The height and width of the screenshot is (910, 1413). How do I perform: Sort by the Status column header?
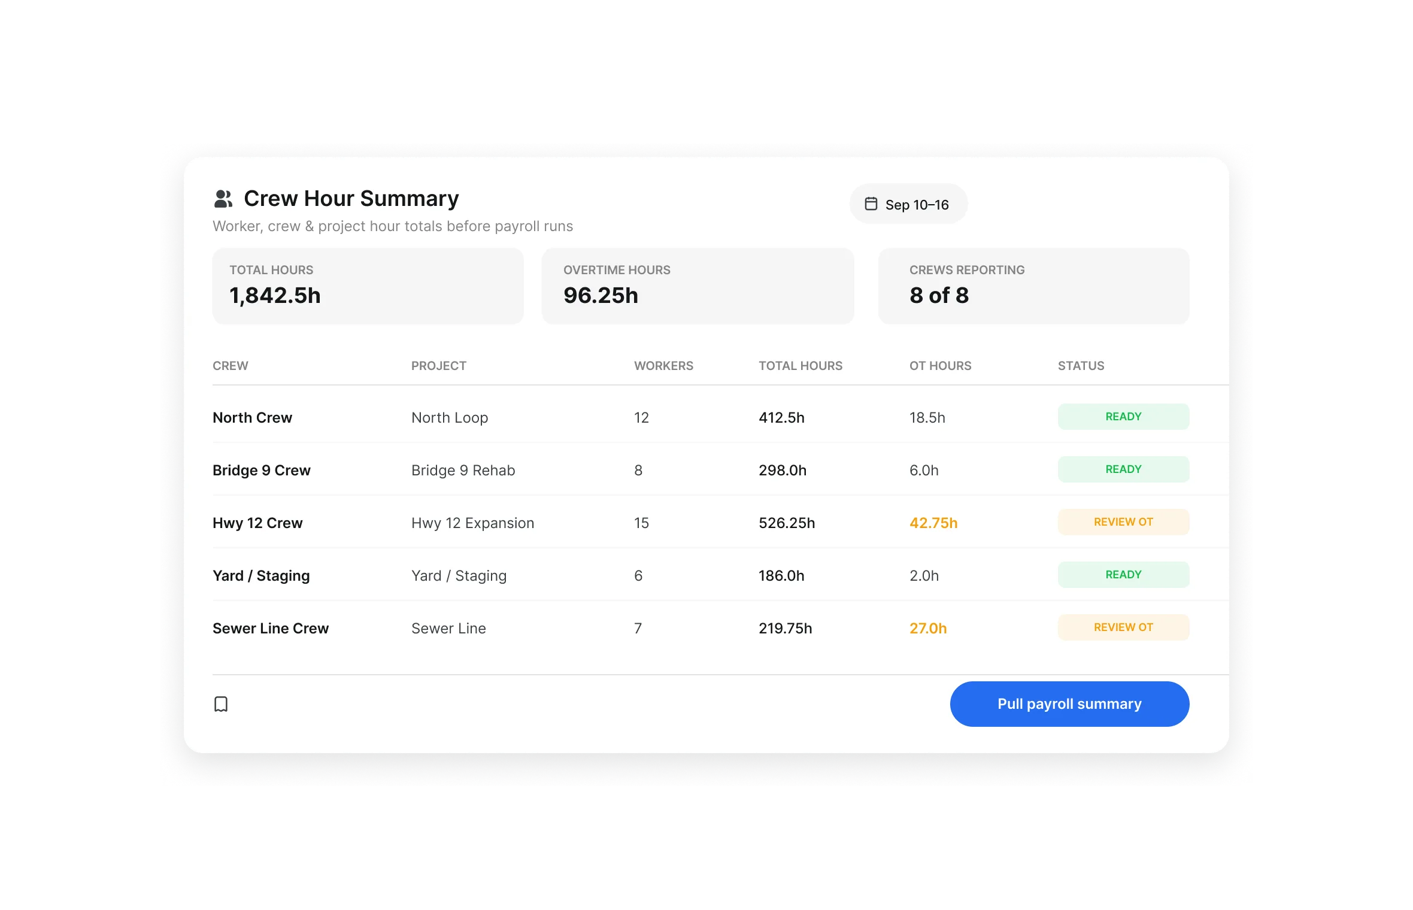tap(1081, 366)
